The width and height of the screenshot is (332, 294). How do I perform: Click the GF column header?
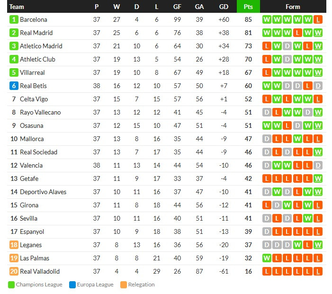(x=177, y=7)
